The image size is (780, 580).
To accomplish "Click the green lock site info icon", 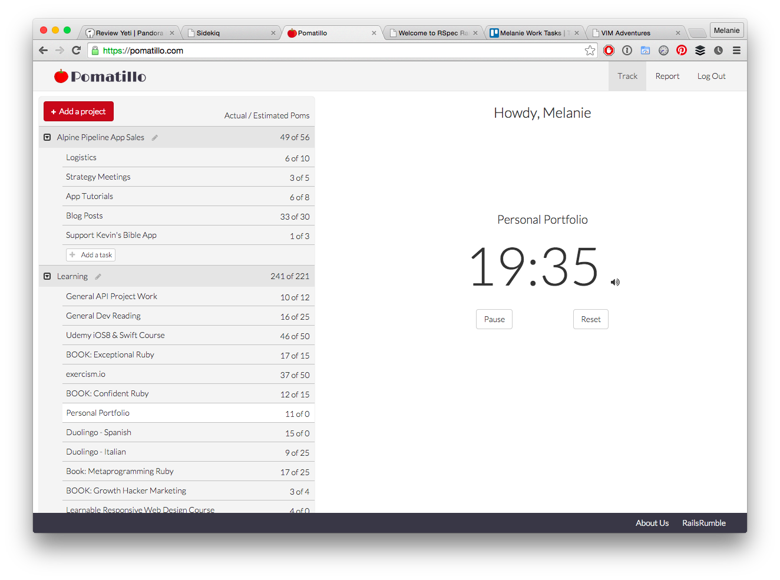I will click(95, 51).
